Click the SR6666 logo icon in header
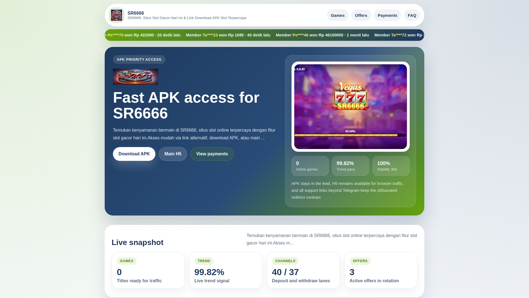This screenshot has height=298, width=529. coord(117,15)
